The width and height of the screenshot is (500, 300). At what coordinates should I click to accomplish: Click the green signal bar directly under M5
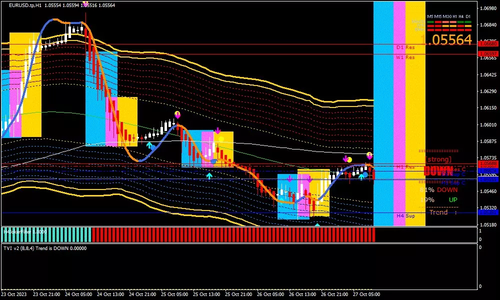pos(430,22)
